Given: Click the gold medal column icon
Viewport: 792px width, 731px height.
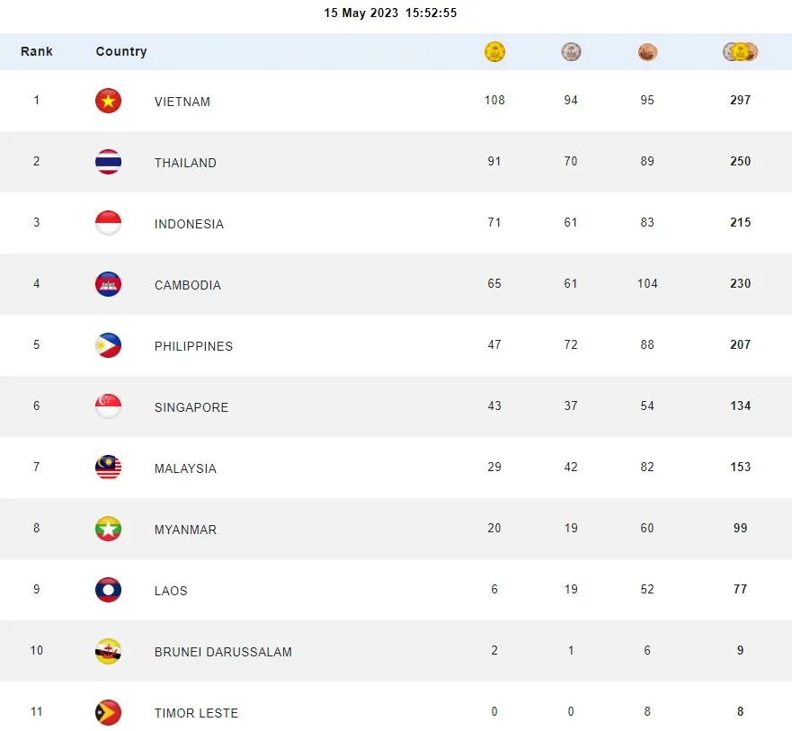Looking at the screenshot, I should point(494,52).
